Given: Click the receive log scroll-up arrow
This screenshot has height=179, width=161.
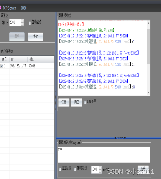Looking at the screenshot, I should pyautogui.click(x=148, y=24).
